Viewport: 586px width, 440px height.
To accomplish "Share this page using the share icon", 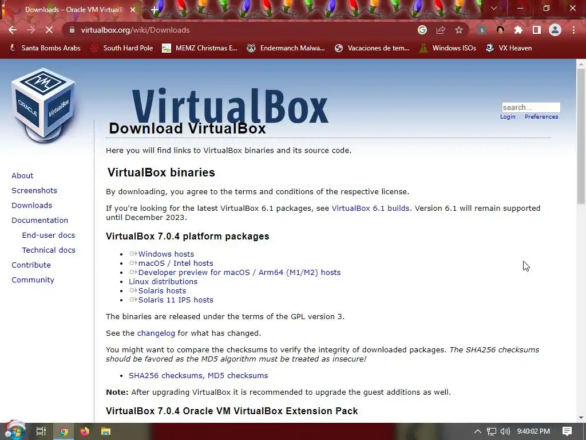I will (441, 30).
